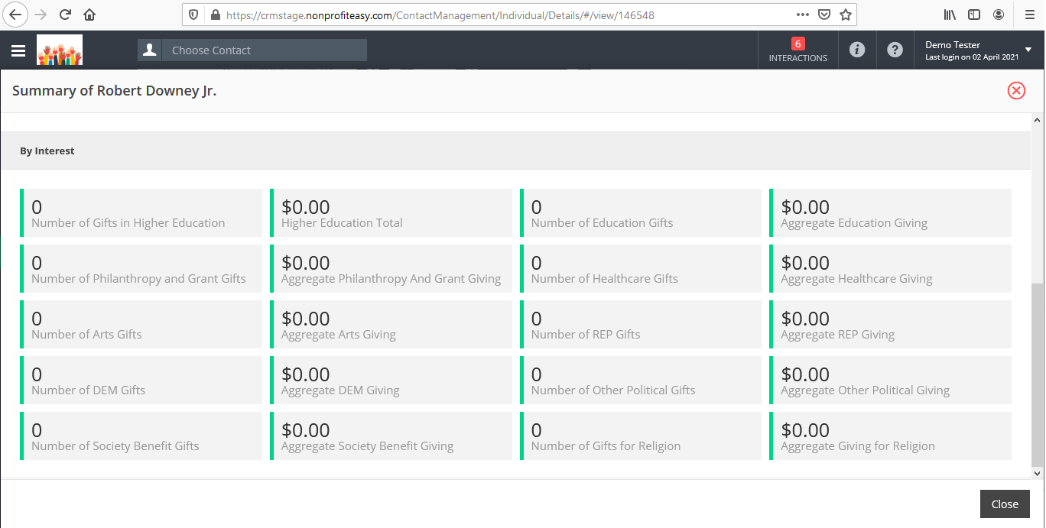Viewport: 1046px width, 528px height.
Task: Open Interactions with 6 notifications
Action: [x=797, y=50]
